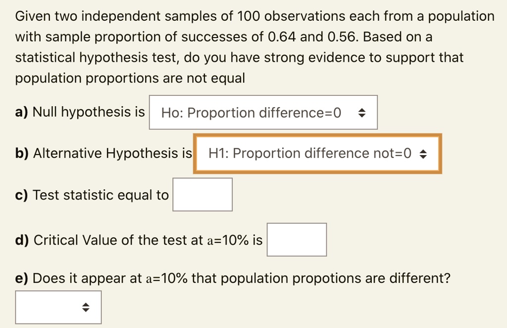Click the 'Given two independent samples' first line
This screenshot has height=328, width=507.
(x=254, y=17)
